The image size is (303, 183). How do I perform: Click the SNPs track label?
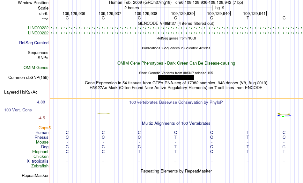[x=43, y=58]
